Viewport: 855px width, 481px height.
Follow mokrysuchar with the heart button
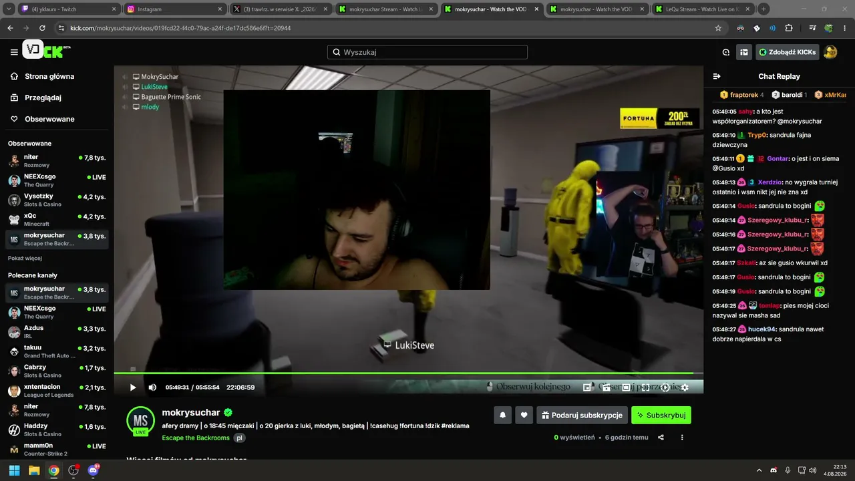pyautogui.click(x=524, y=415)
